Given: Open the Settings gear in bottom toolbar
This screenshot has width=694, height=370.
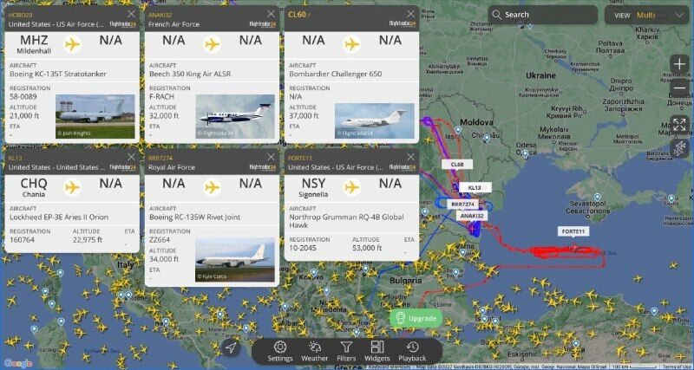Looking at the screenshot, I should point(279,352).
